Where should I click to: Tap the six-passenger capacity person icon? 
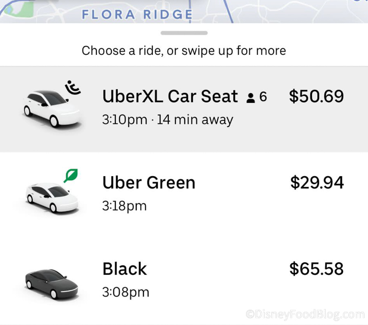(251, 98)
